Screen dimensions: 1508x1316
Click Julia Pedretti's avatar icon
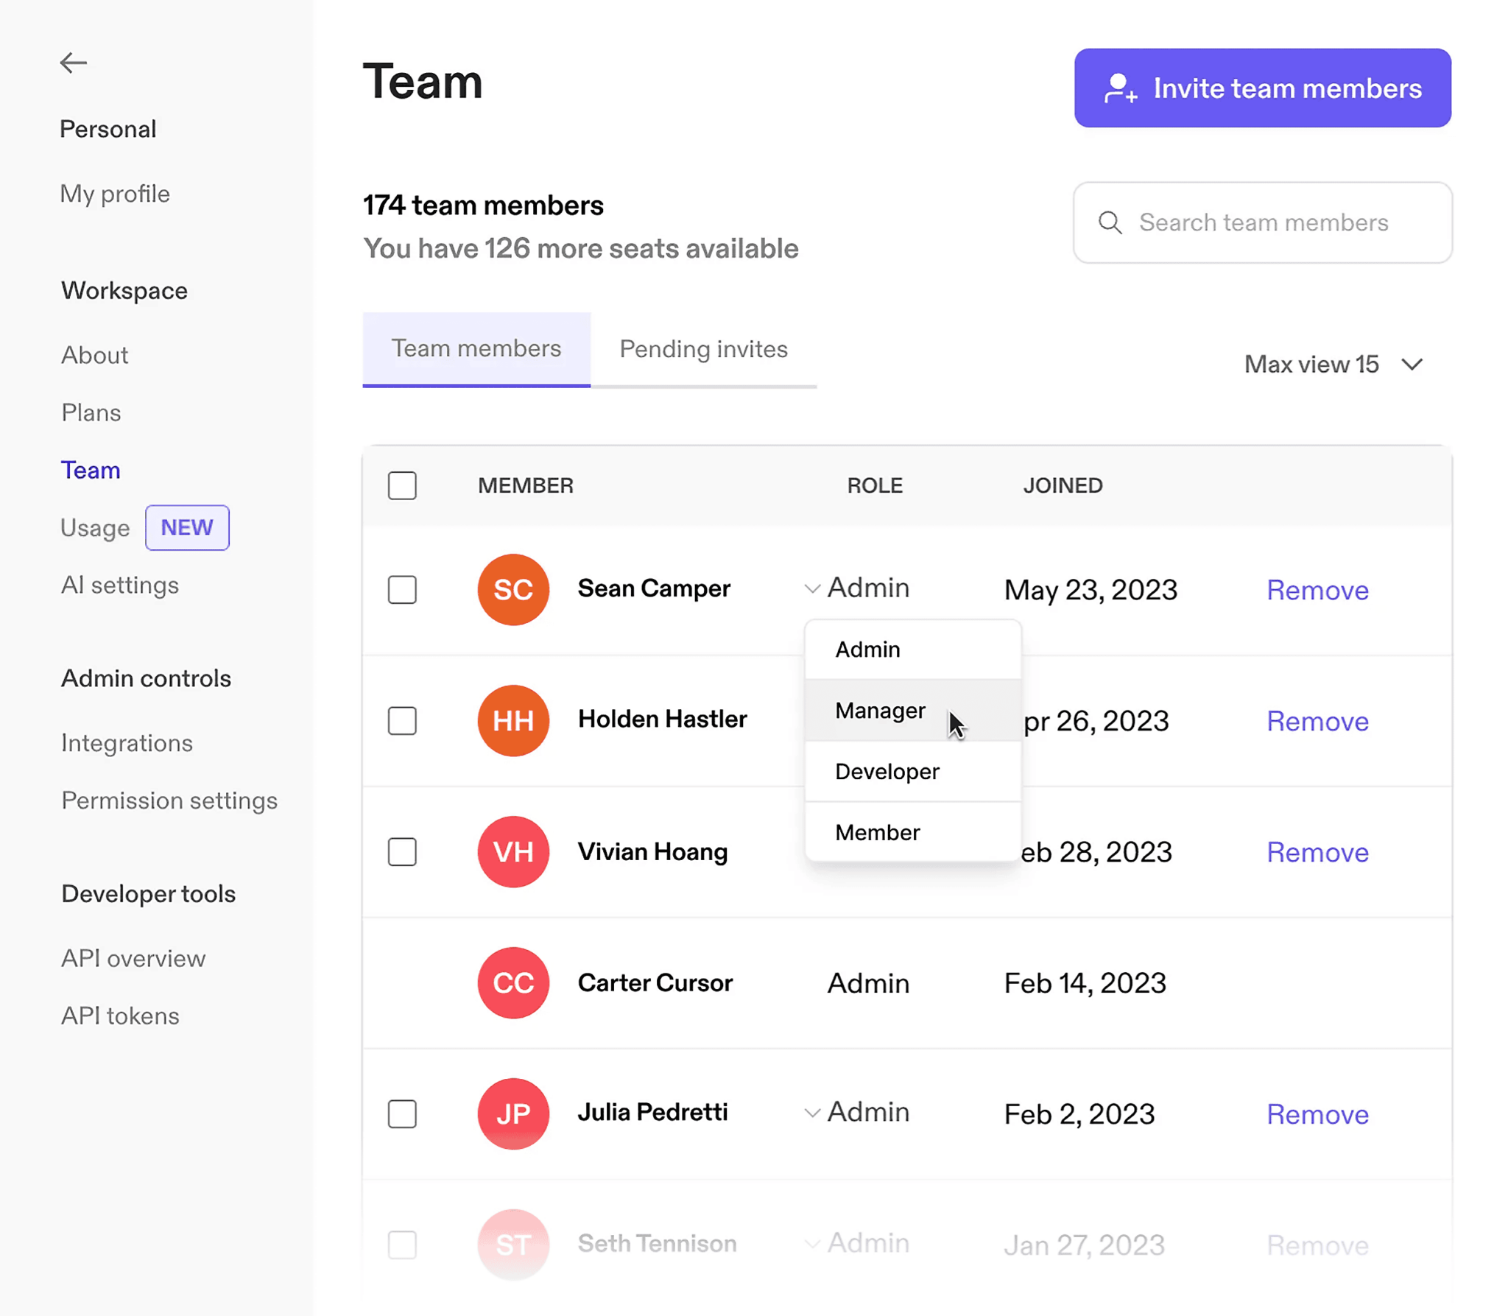[x=512, y=1112]
